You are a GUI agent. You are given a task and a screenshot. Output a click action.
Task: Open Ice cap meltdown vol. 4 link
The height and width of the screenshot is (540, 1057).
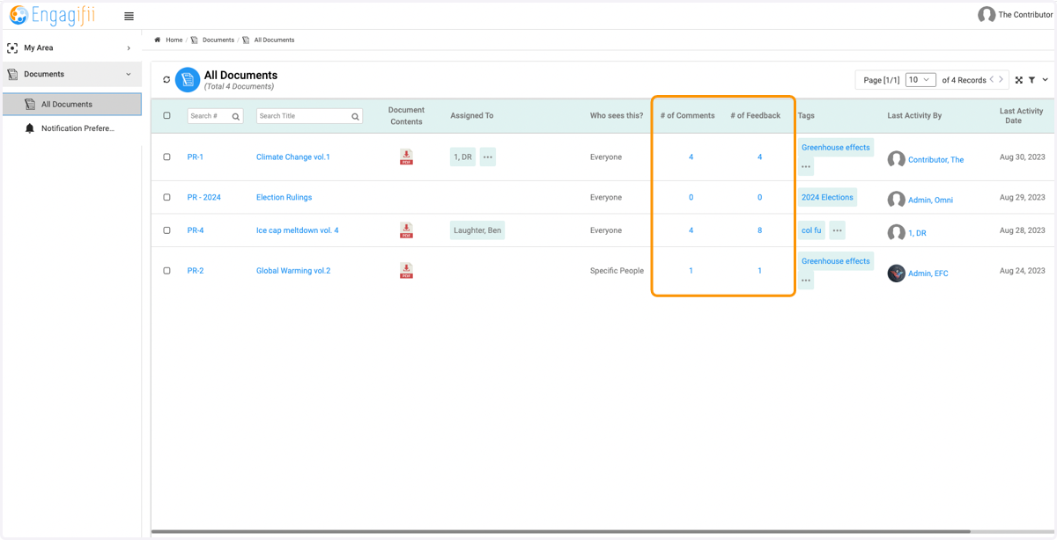point(297,230)
